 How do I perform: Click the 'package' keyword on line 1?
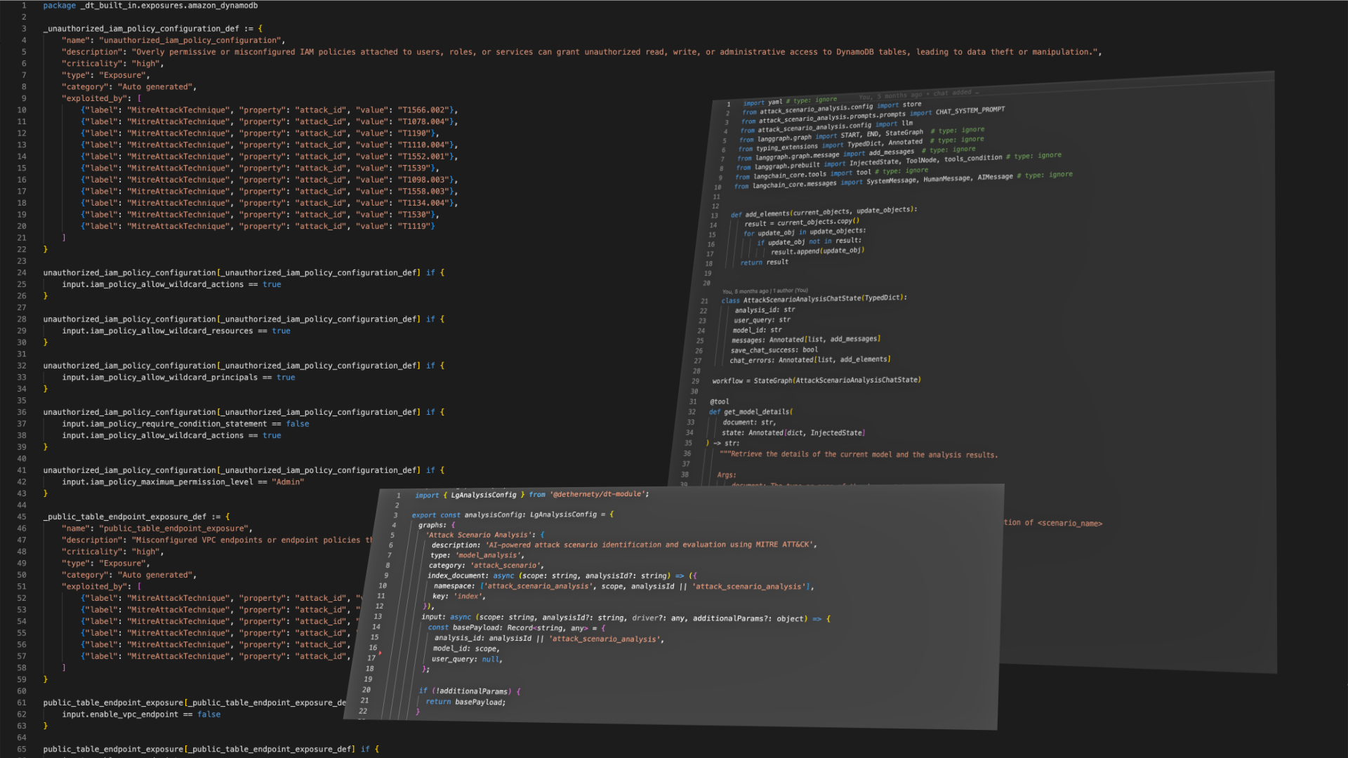click(59, 6)
